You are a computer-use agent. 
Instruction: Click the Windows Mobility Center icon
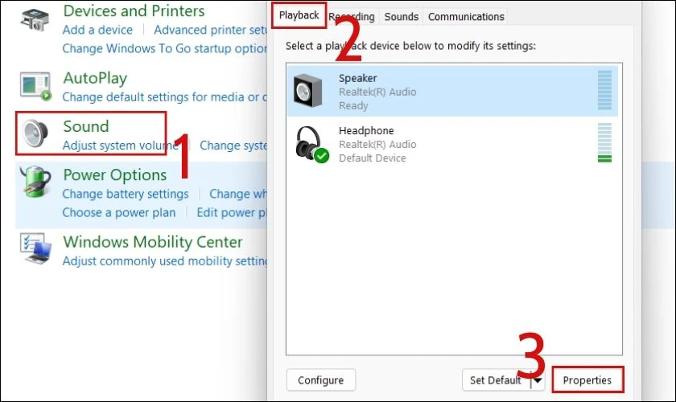point(35,248)
